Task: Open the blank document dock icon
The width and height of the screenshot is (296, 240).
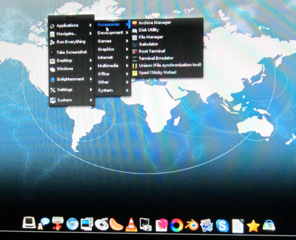Action: tap(237, 226)
